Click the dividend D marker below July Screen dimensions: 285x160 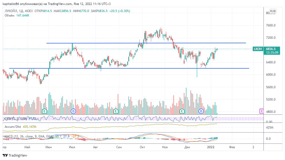(73, 111)
